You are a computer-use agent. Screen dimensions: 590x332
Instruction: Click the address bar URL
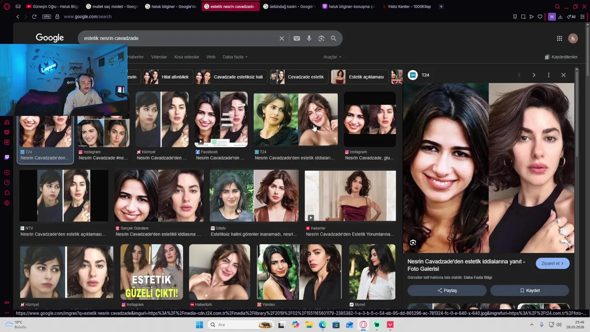[x=88, y=17]
